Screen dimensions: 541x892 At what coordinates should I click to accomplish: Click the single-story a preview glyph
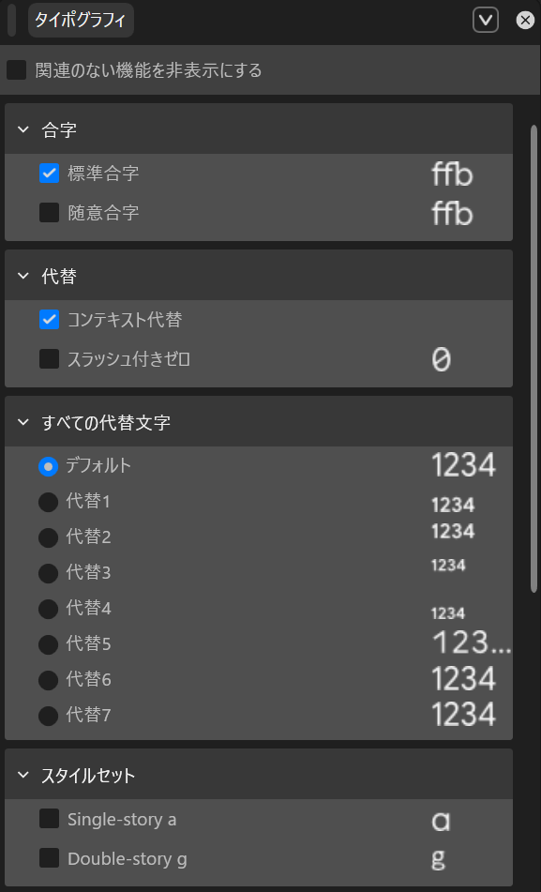tap(441, 819)
